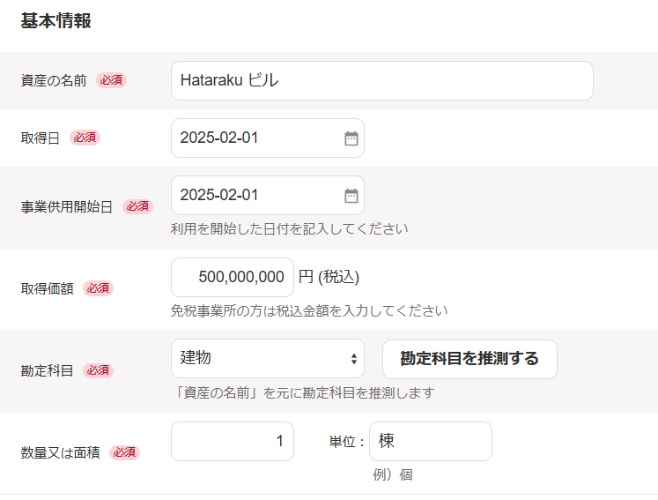Click the 数量又は面積 quantity field

(233, 441)
